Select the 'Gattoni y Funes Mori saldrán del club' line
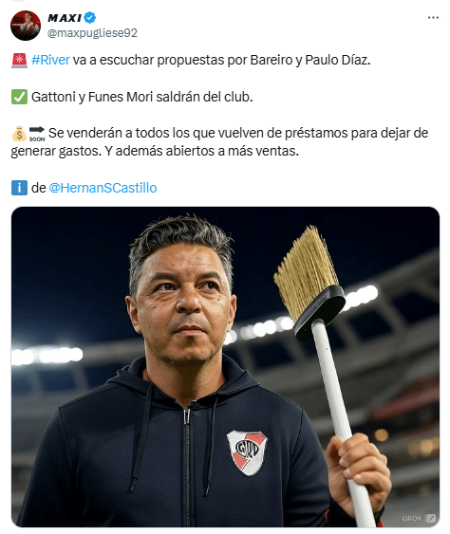Viewport: 450px width, 534px height. pyautogui.click(x=142, y=97)
